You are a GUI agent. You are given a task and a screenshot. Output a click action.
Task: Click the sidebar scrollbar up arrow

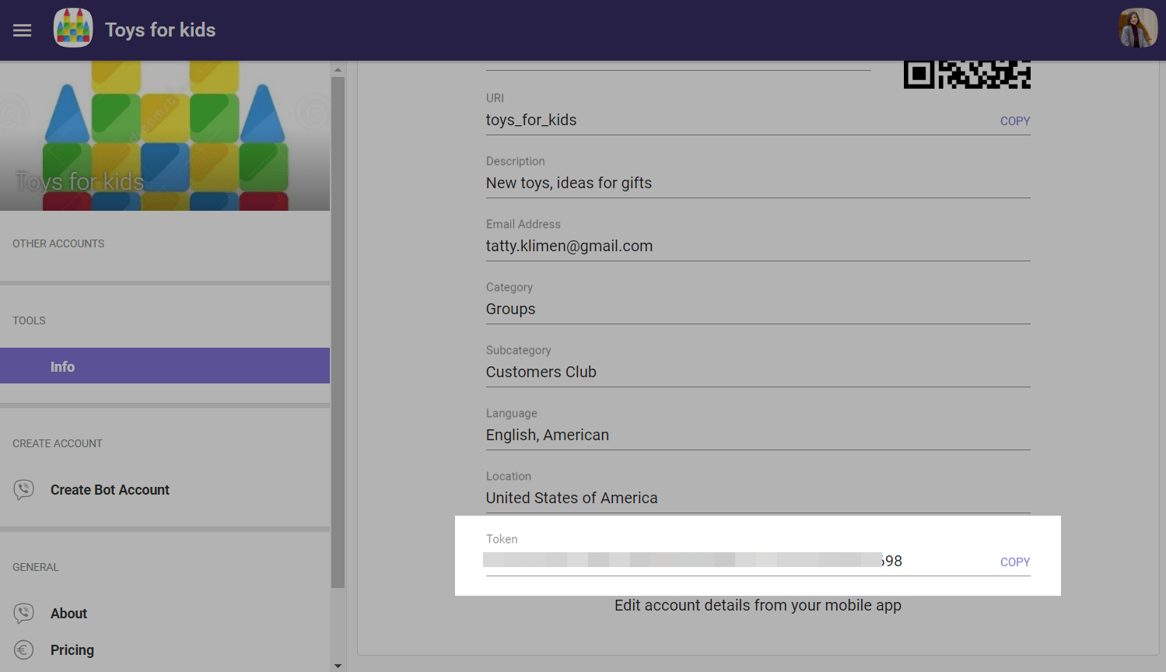point(338,70)
